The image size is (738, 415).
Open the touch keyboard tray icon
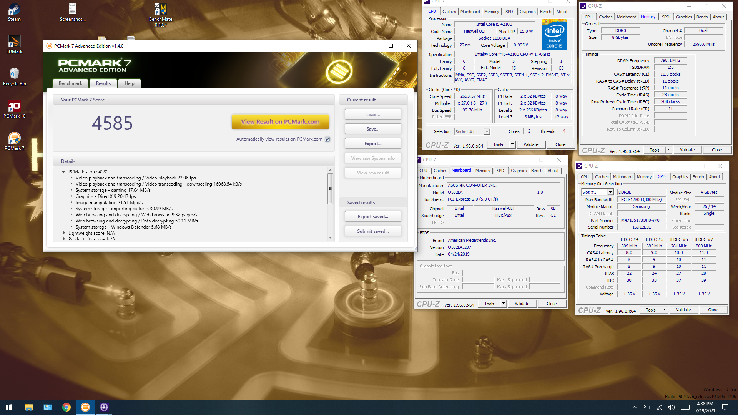[x=685, y=407]
